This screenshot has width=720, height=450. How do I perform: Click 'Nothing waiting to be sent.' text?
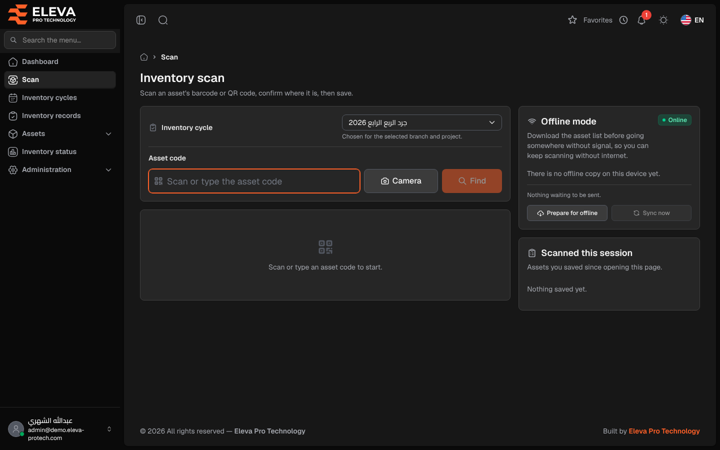tap(564, 195)
